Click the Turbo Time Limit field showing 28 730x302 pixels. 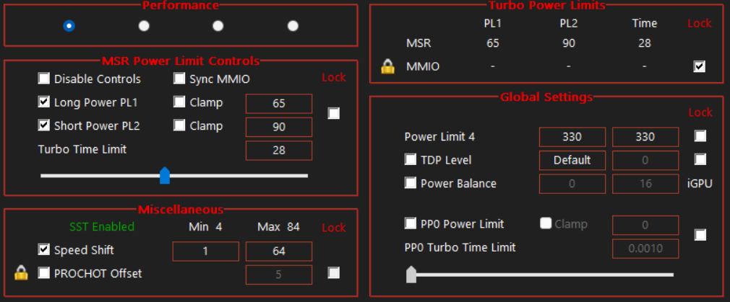279,151
